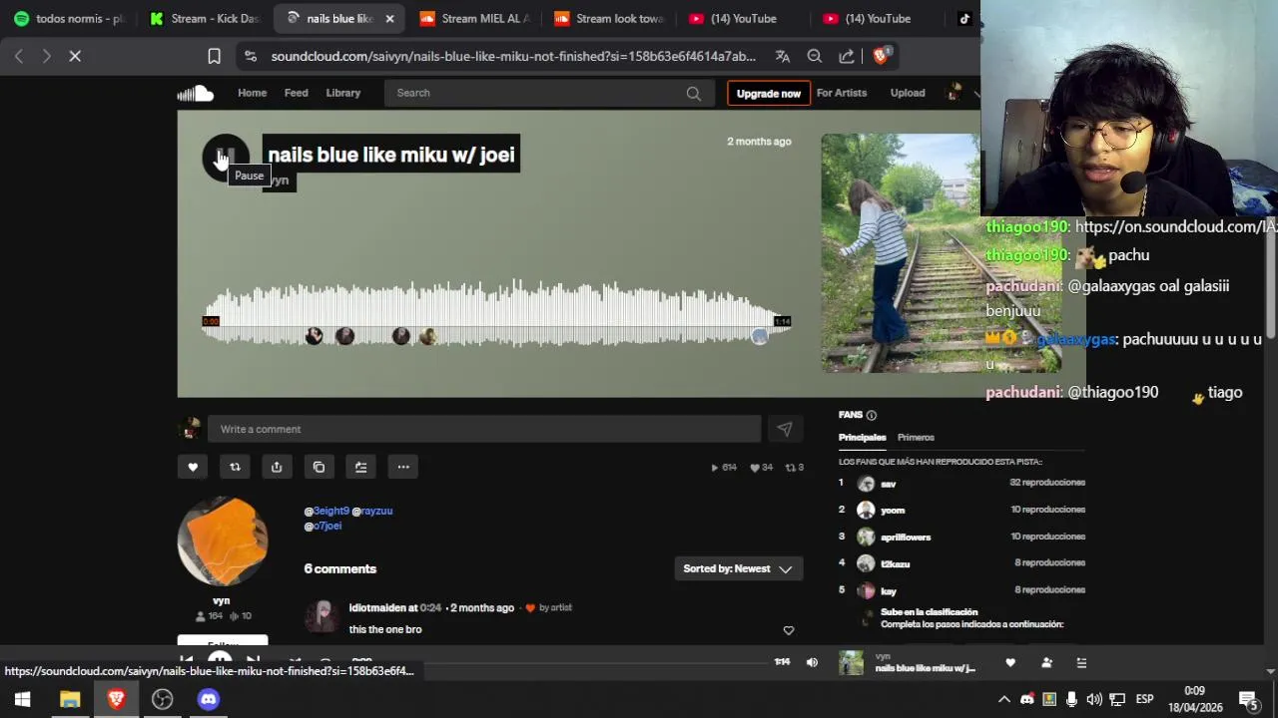Open the Next up queue list icon

1081,662
